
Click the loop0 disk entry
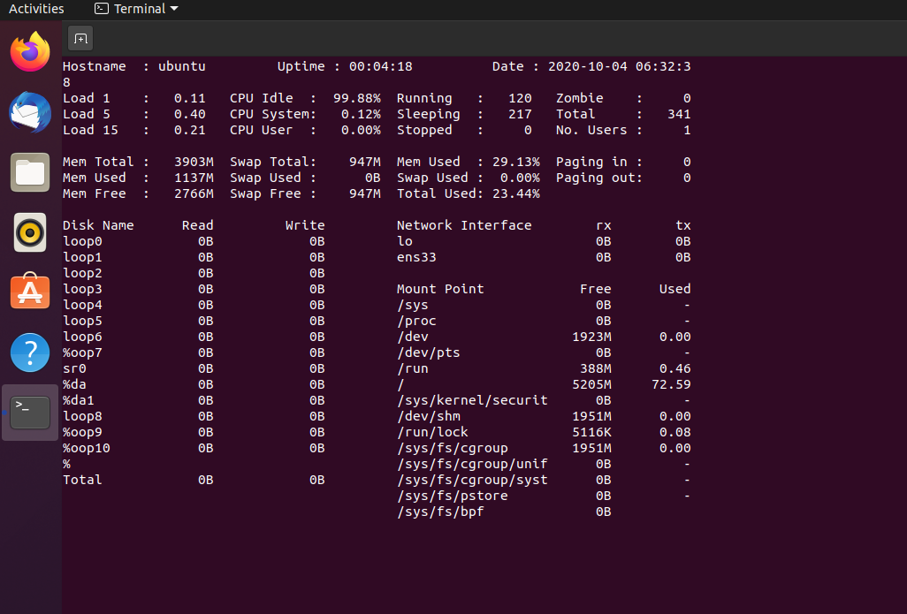(82, 241)
